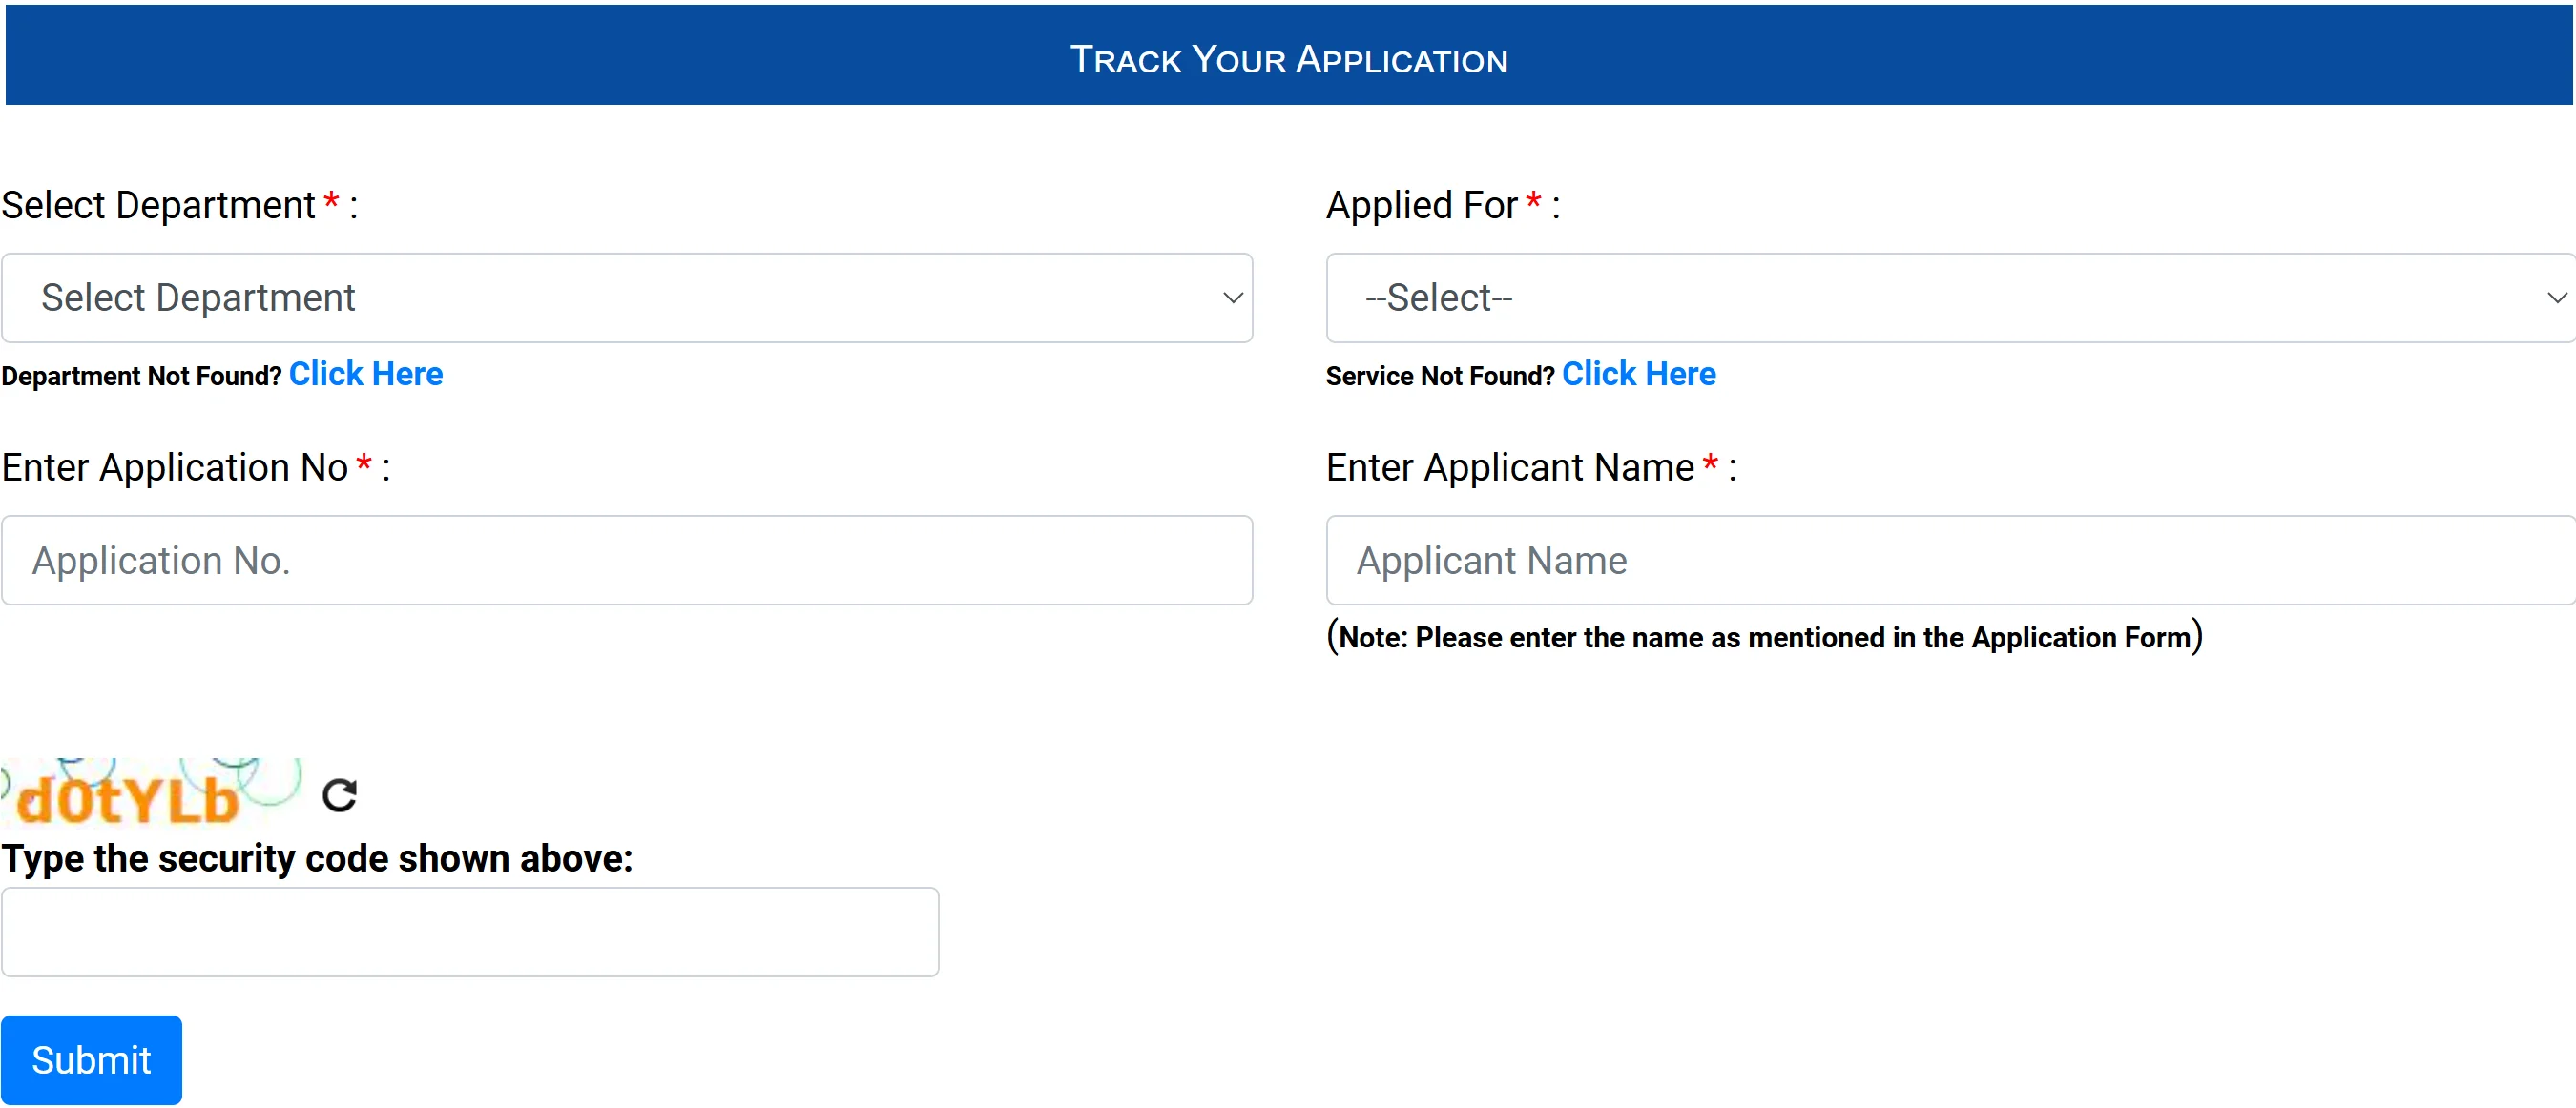Click the security code entry box
Viewport: 2576px width, 1108px height.
tap(470, 933)
